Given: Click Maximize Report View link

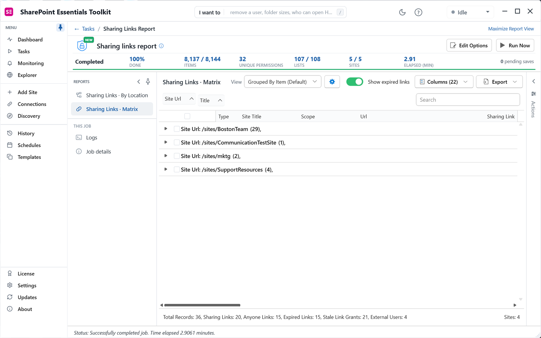Looking at the screenshot, I should coord(511,29).
